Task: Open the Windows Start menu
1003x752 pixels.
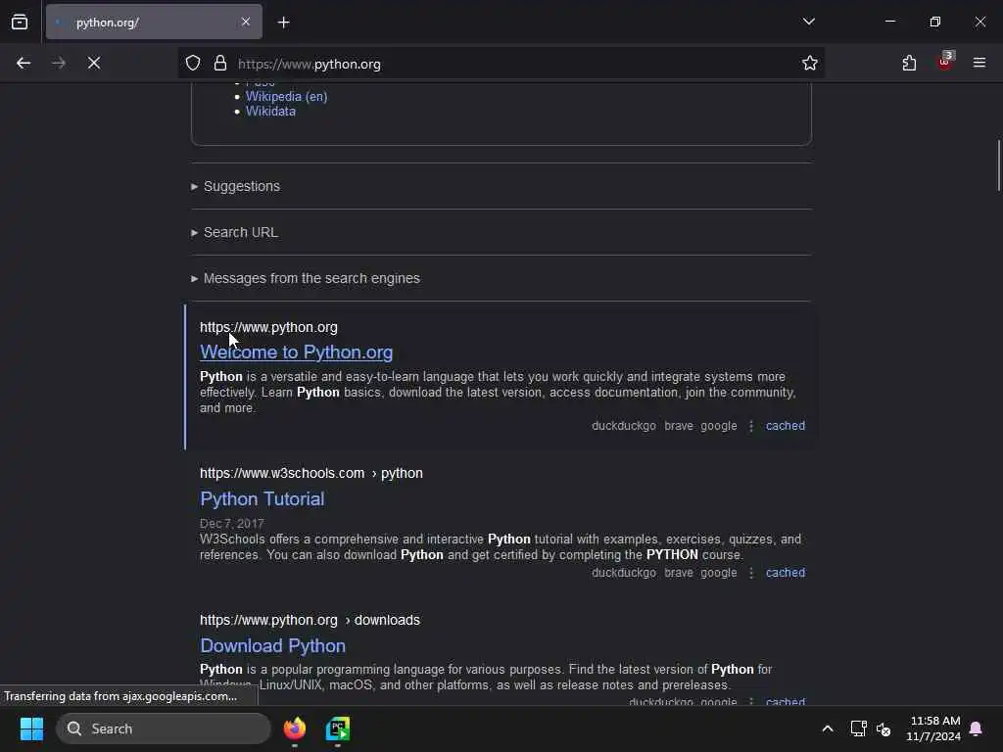Action: (x=31, y=728)
